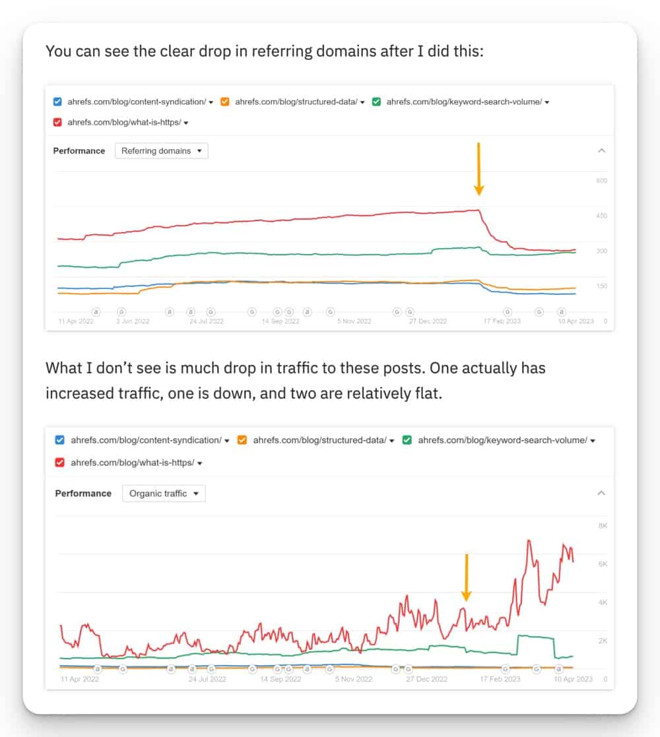Expand keyword-search-volume URL arrow in Organic traffic legend
Viewport: 660px width, 737px height.
tap(592, 440)
